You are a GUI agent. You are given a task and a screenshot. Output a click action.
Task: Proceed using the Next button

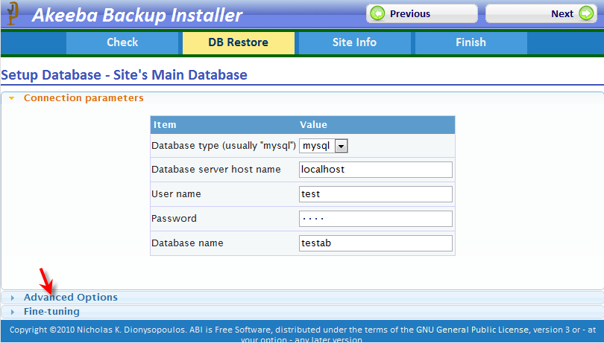541,14
